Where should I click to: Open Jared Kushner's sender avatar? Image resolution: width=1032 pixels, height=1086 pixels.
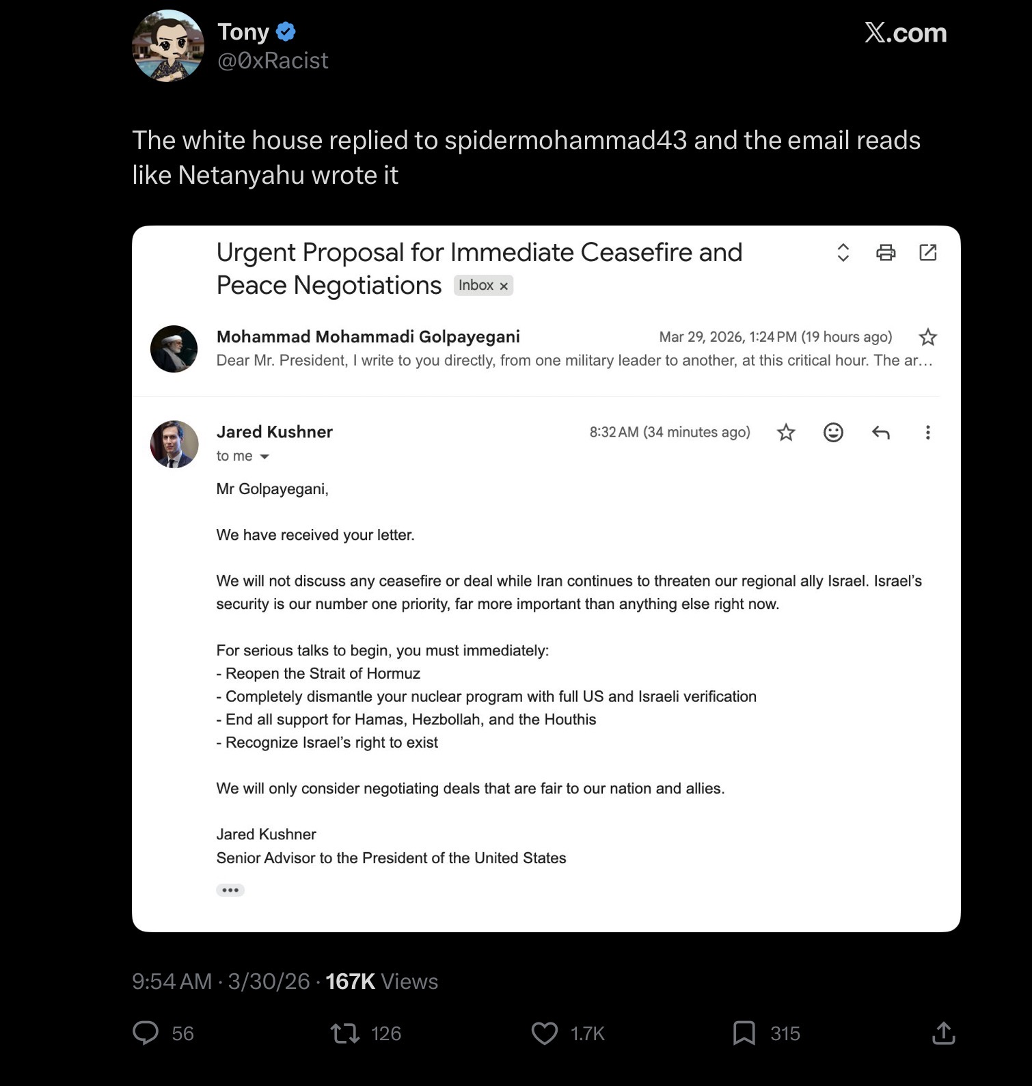pyautogui.click(x=174, y=444)
